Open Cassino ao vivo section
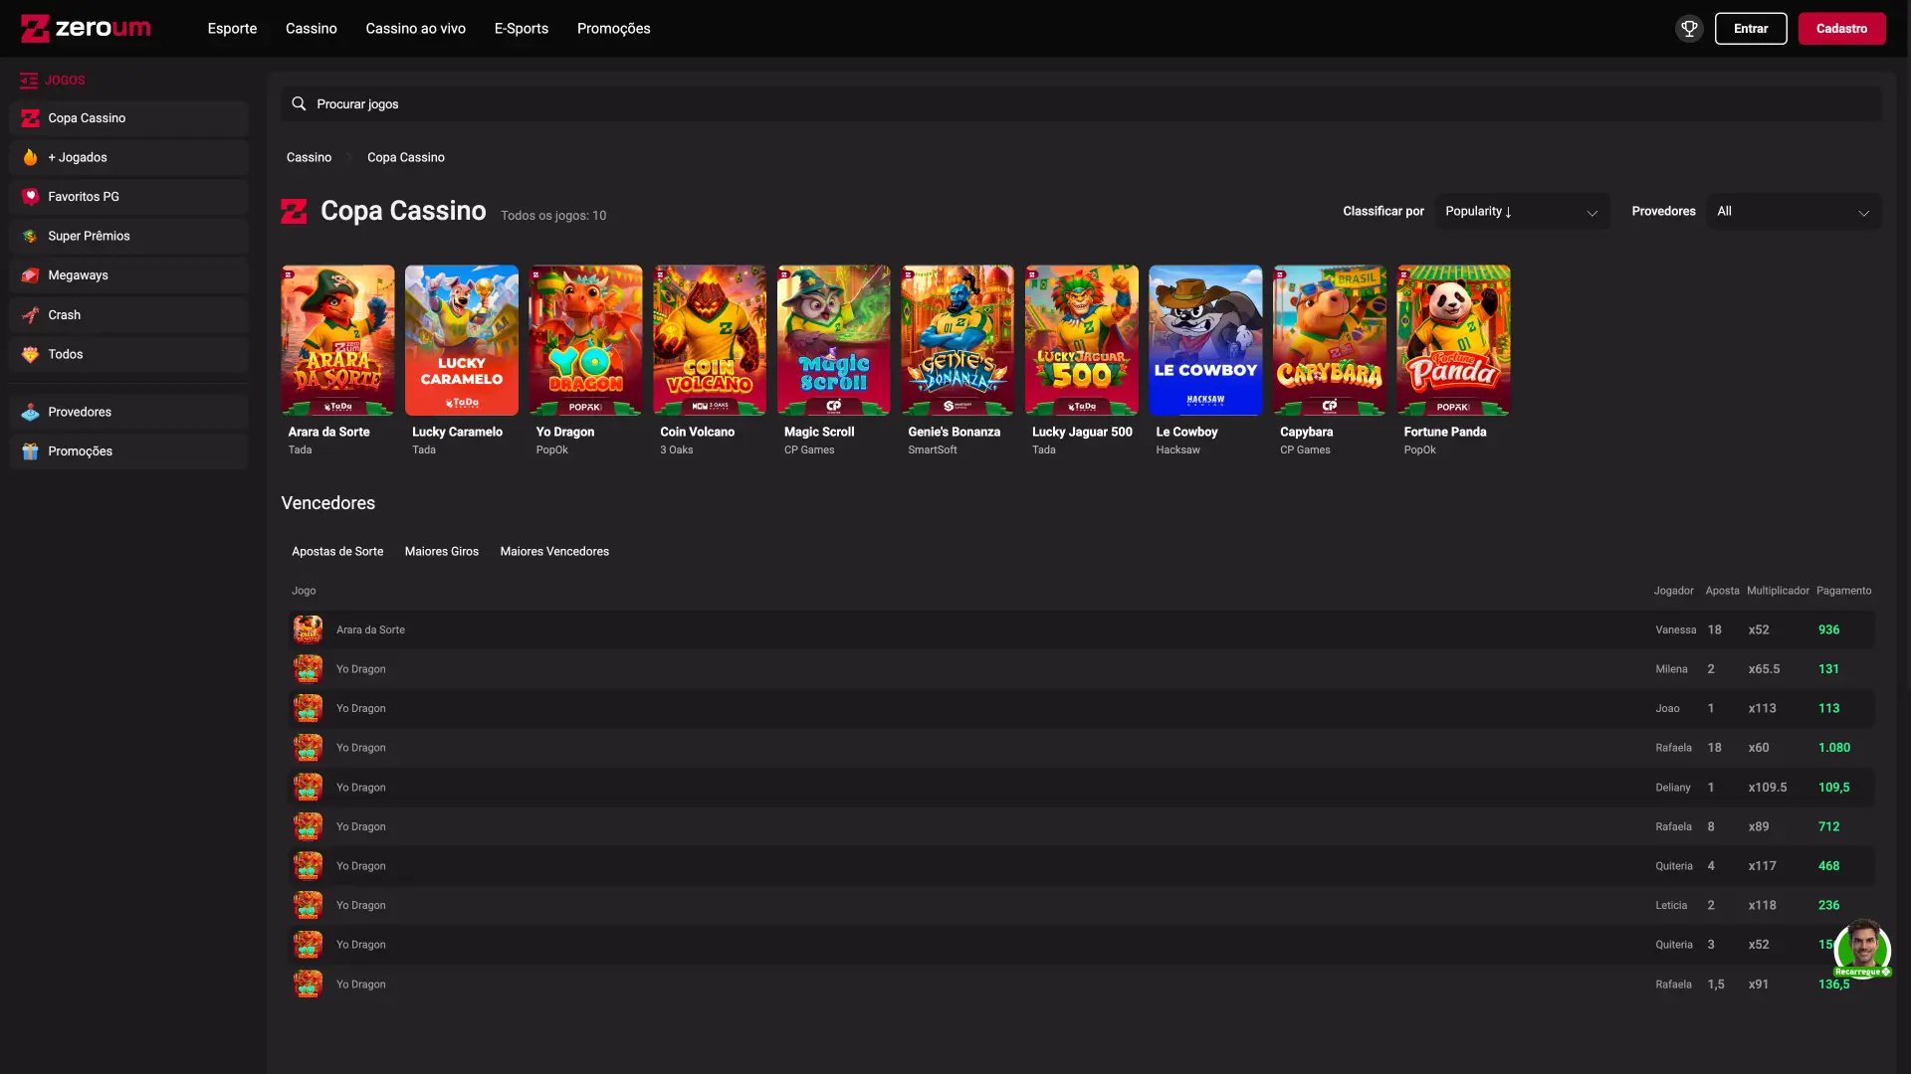 416,29
